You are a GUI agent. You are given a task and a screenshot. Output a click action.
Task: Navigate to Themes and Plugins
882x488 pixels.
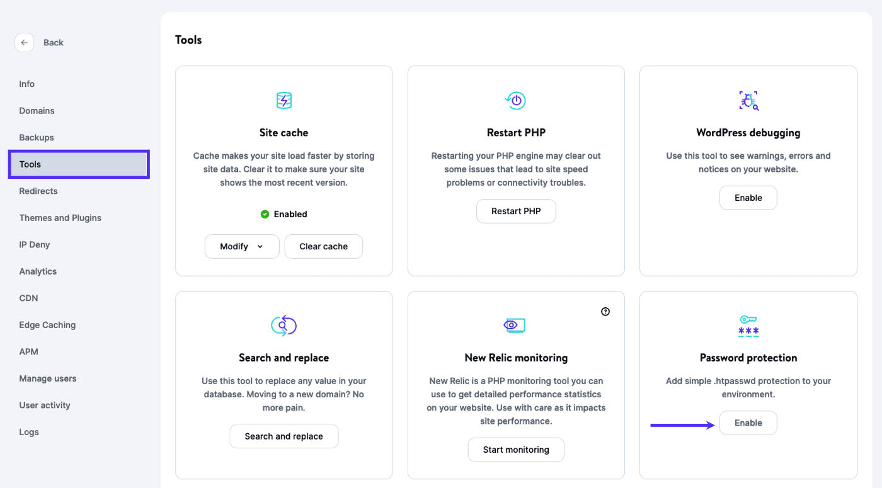(60, 218)
